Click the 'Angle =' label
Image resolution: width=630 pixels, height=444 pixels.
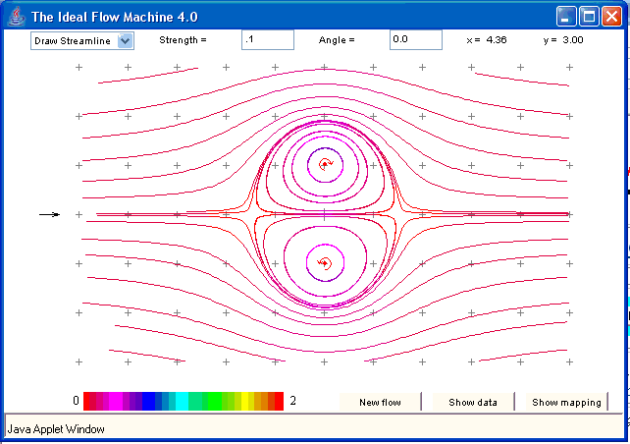pyautogui.click(x=337, y=40)
